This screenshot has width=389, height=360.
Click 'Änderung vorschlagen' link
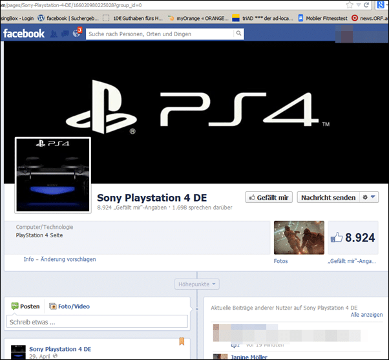(x=68, y=259)
